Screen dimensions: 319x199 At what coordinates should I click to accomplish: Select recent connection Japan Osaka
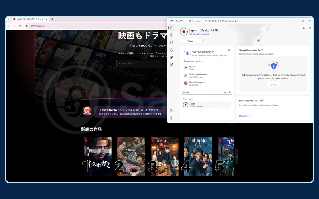point(207,68)
